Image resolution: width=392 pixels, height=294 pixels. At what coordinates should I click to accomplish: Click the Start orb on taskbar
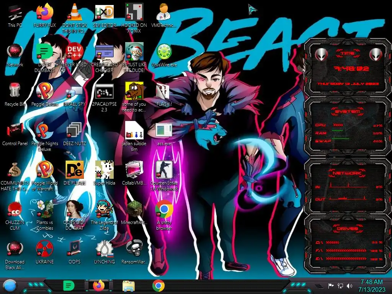point(10,286)
